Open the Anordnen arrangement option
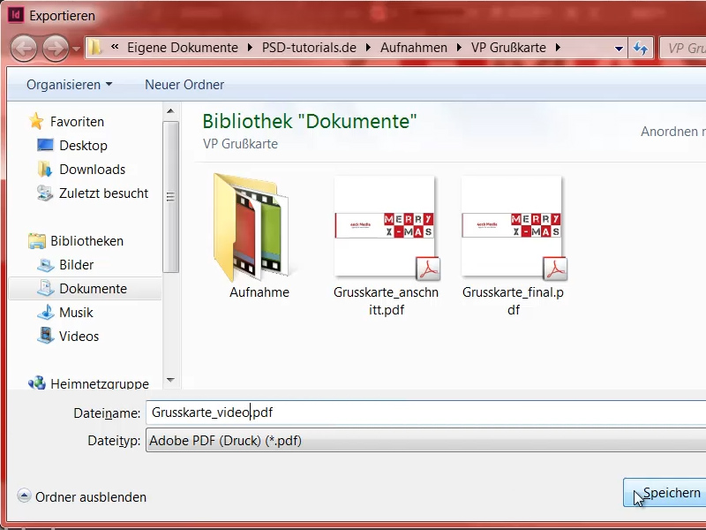The width and height of the screenshot is (706, 530). 672,131
